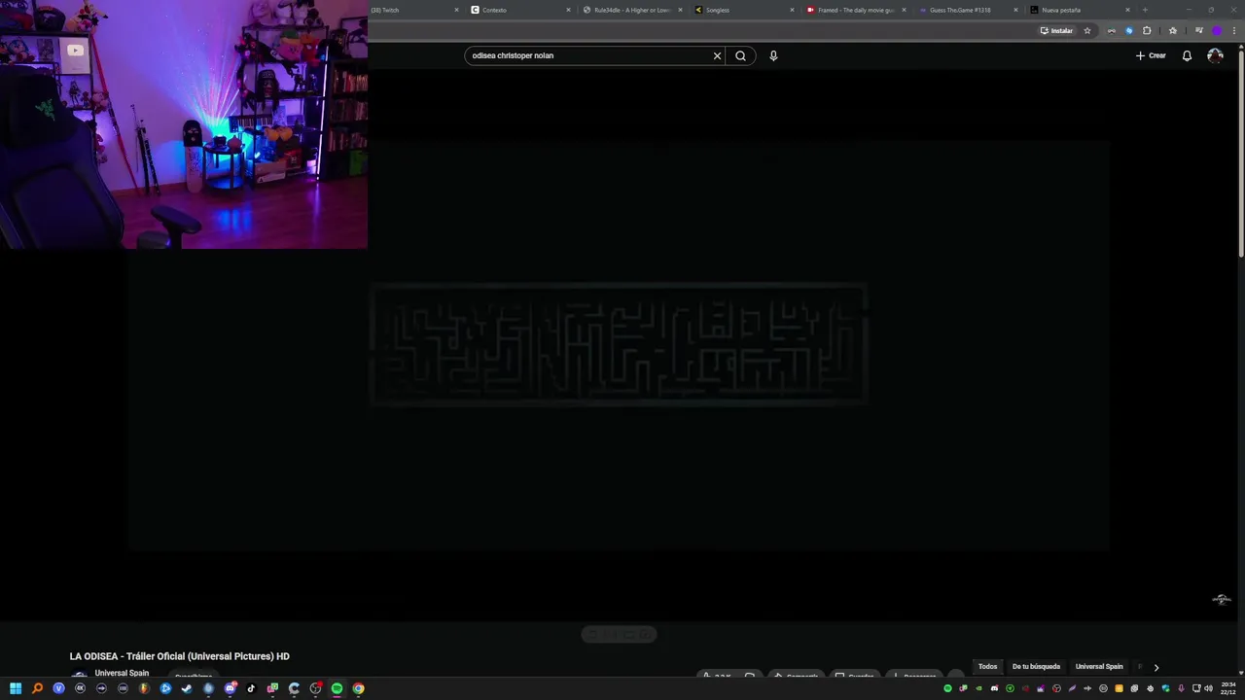Click the Universal Spain channel name
The image size is (1245, 700).
point(122,673)
